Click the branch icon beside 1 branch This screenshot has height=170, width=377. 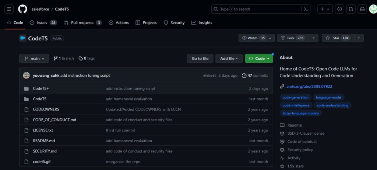coord(56,58)
